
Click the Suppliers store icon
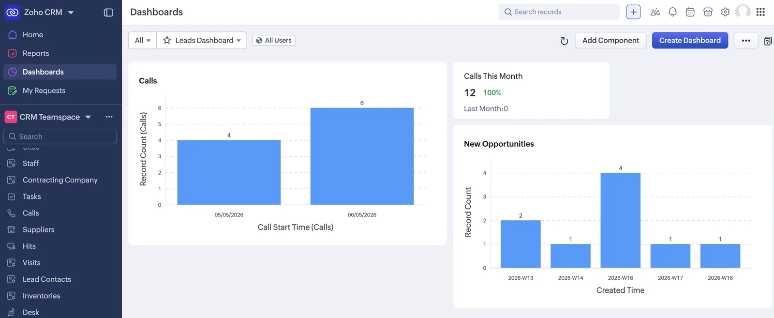tap(12, 229)
